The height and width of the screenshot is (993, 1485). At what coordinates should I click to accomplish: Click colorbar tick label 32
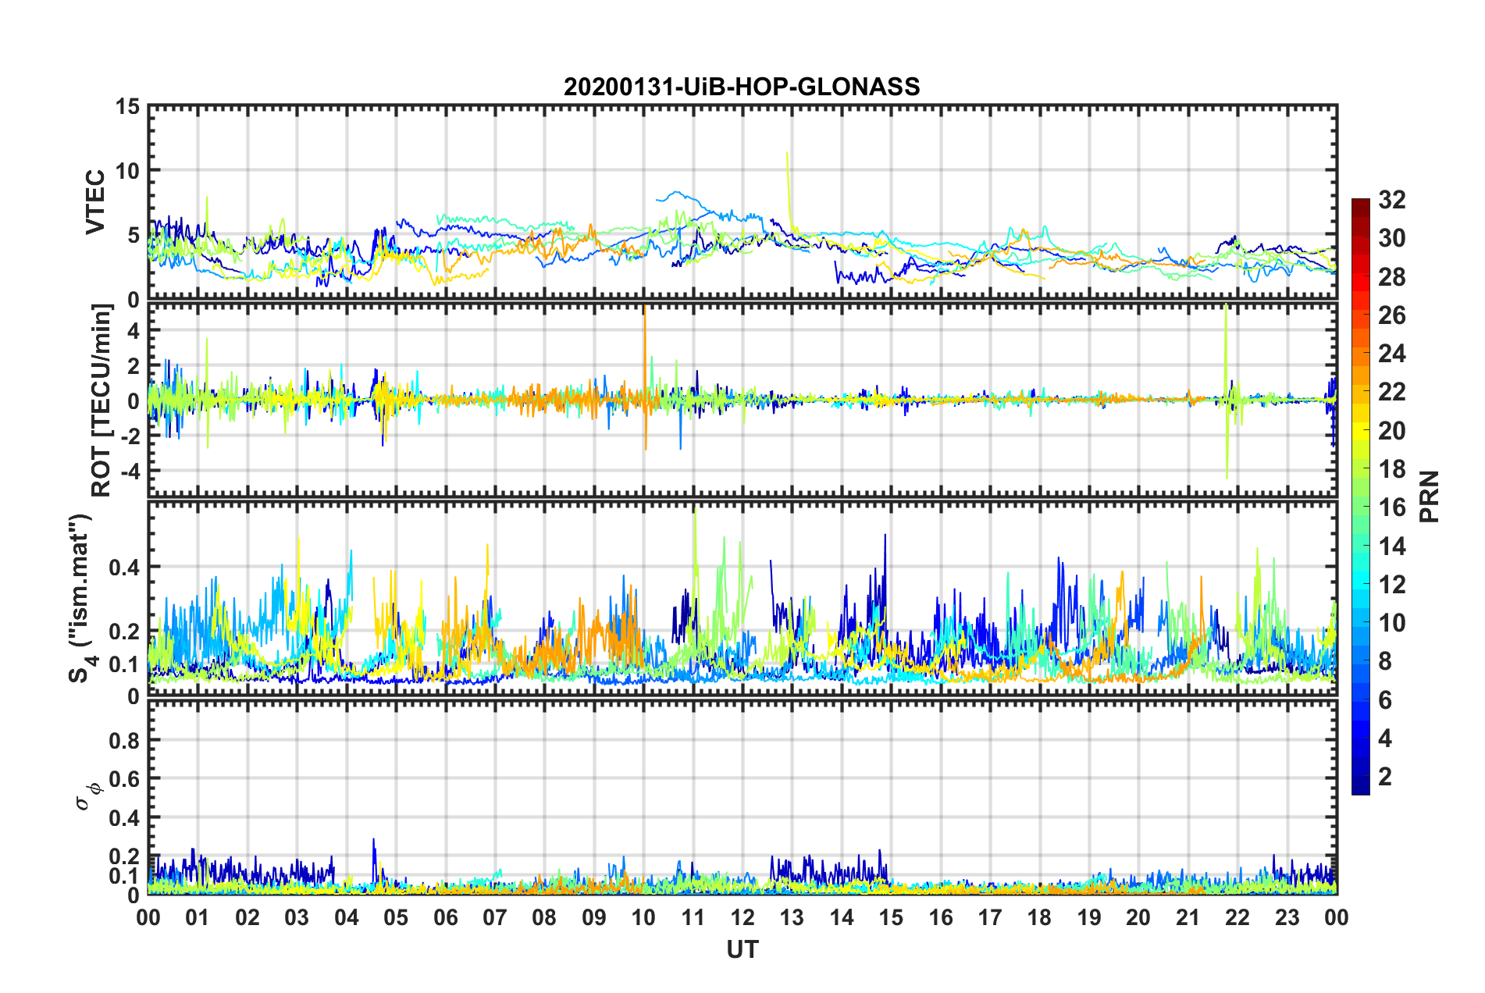tap(1391, 200)
